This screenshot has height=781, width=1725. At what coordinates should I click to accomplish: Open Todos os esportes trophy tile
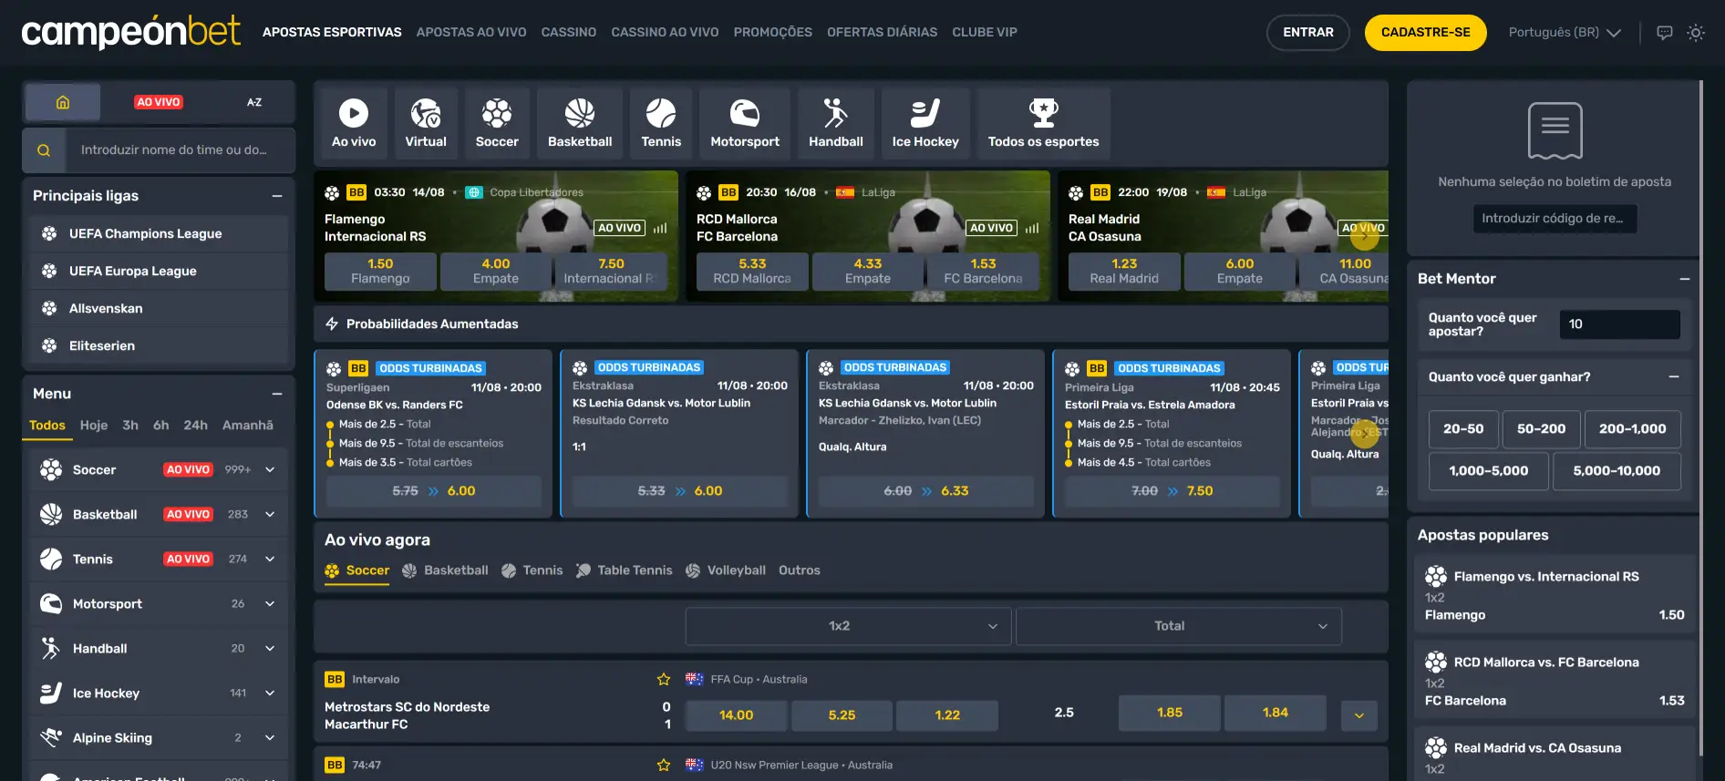click(1044, 123)
